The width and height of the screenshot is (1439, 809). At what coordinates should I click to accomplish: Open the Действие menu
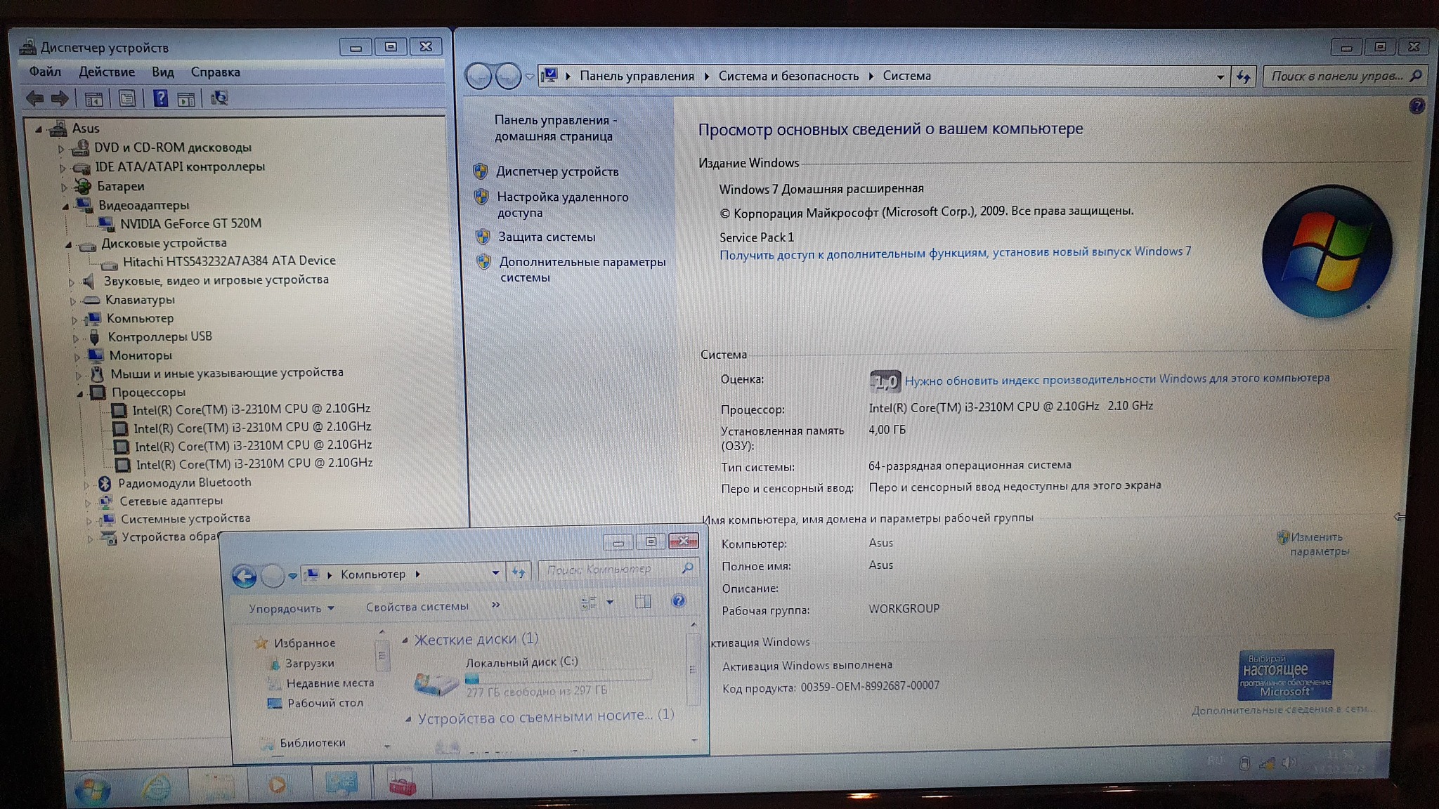pyautogui.click(x=107, y=72)
